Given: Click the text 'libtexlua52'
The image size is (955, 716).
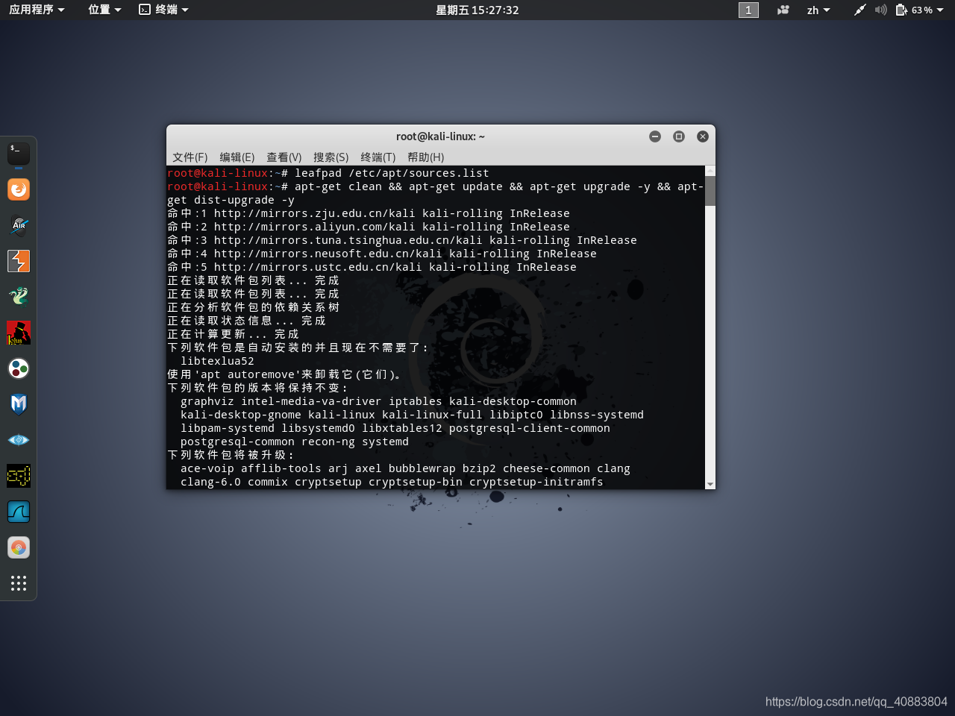Looking at the screenshot, I should coord(217,361).
